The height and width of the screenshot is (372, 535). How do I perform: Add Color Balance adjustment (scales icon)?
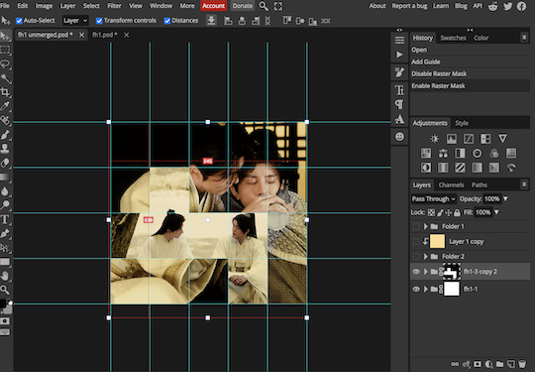tap(443, 153)
